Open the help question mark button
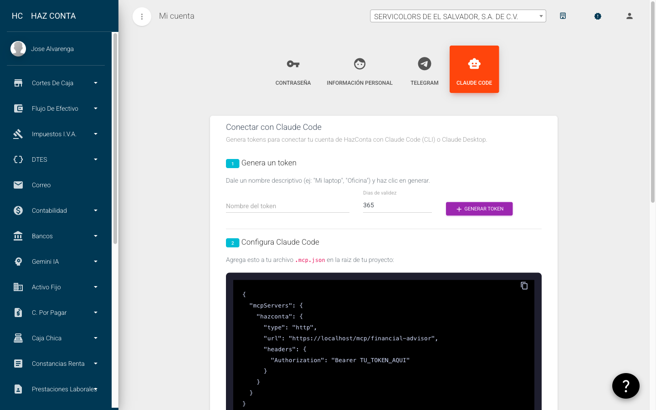656x410 pixels. pos(626,386)
